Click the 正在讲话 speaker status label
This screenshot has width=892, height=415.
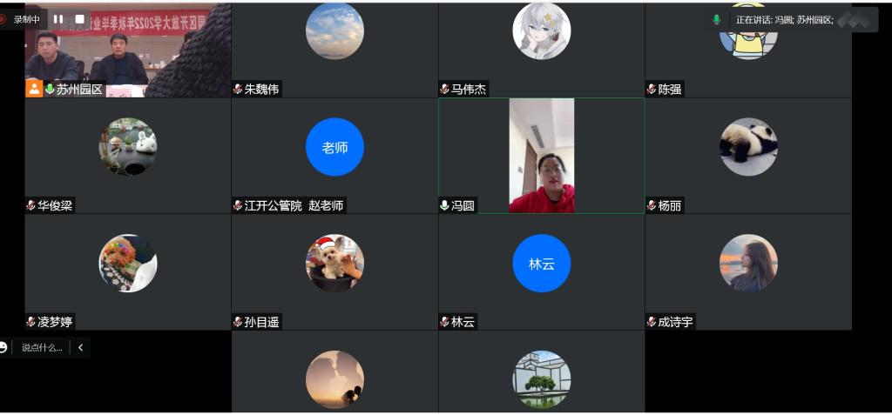(x=784, y=19)
